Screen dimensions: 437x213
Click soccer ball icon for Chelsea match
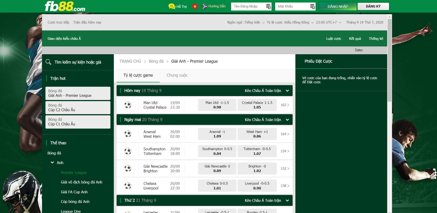tap(128, 186)
